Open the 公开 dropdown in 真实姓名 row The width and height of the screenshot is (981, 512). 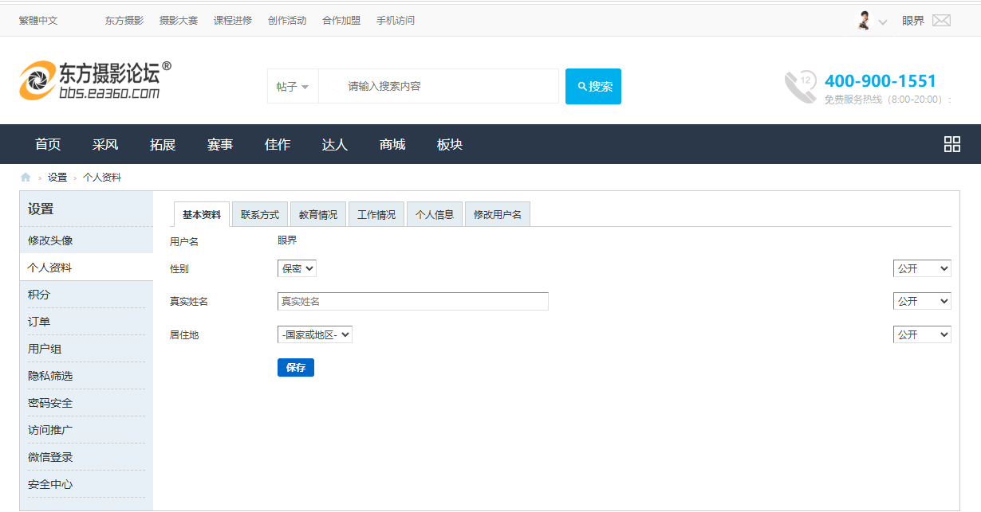(922, 301)
